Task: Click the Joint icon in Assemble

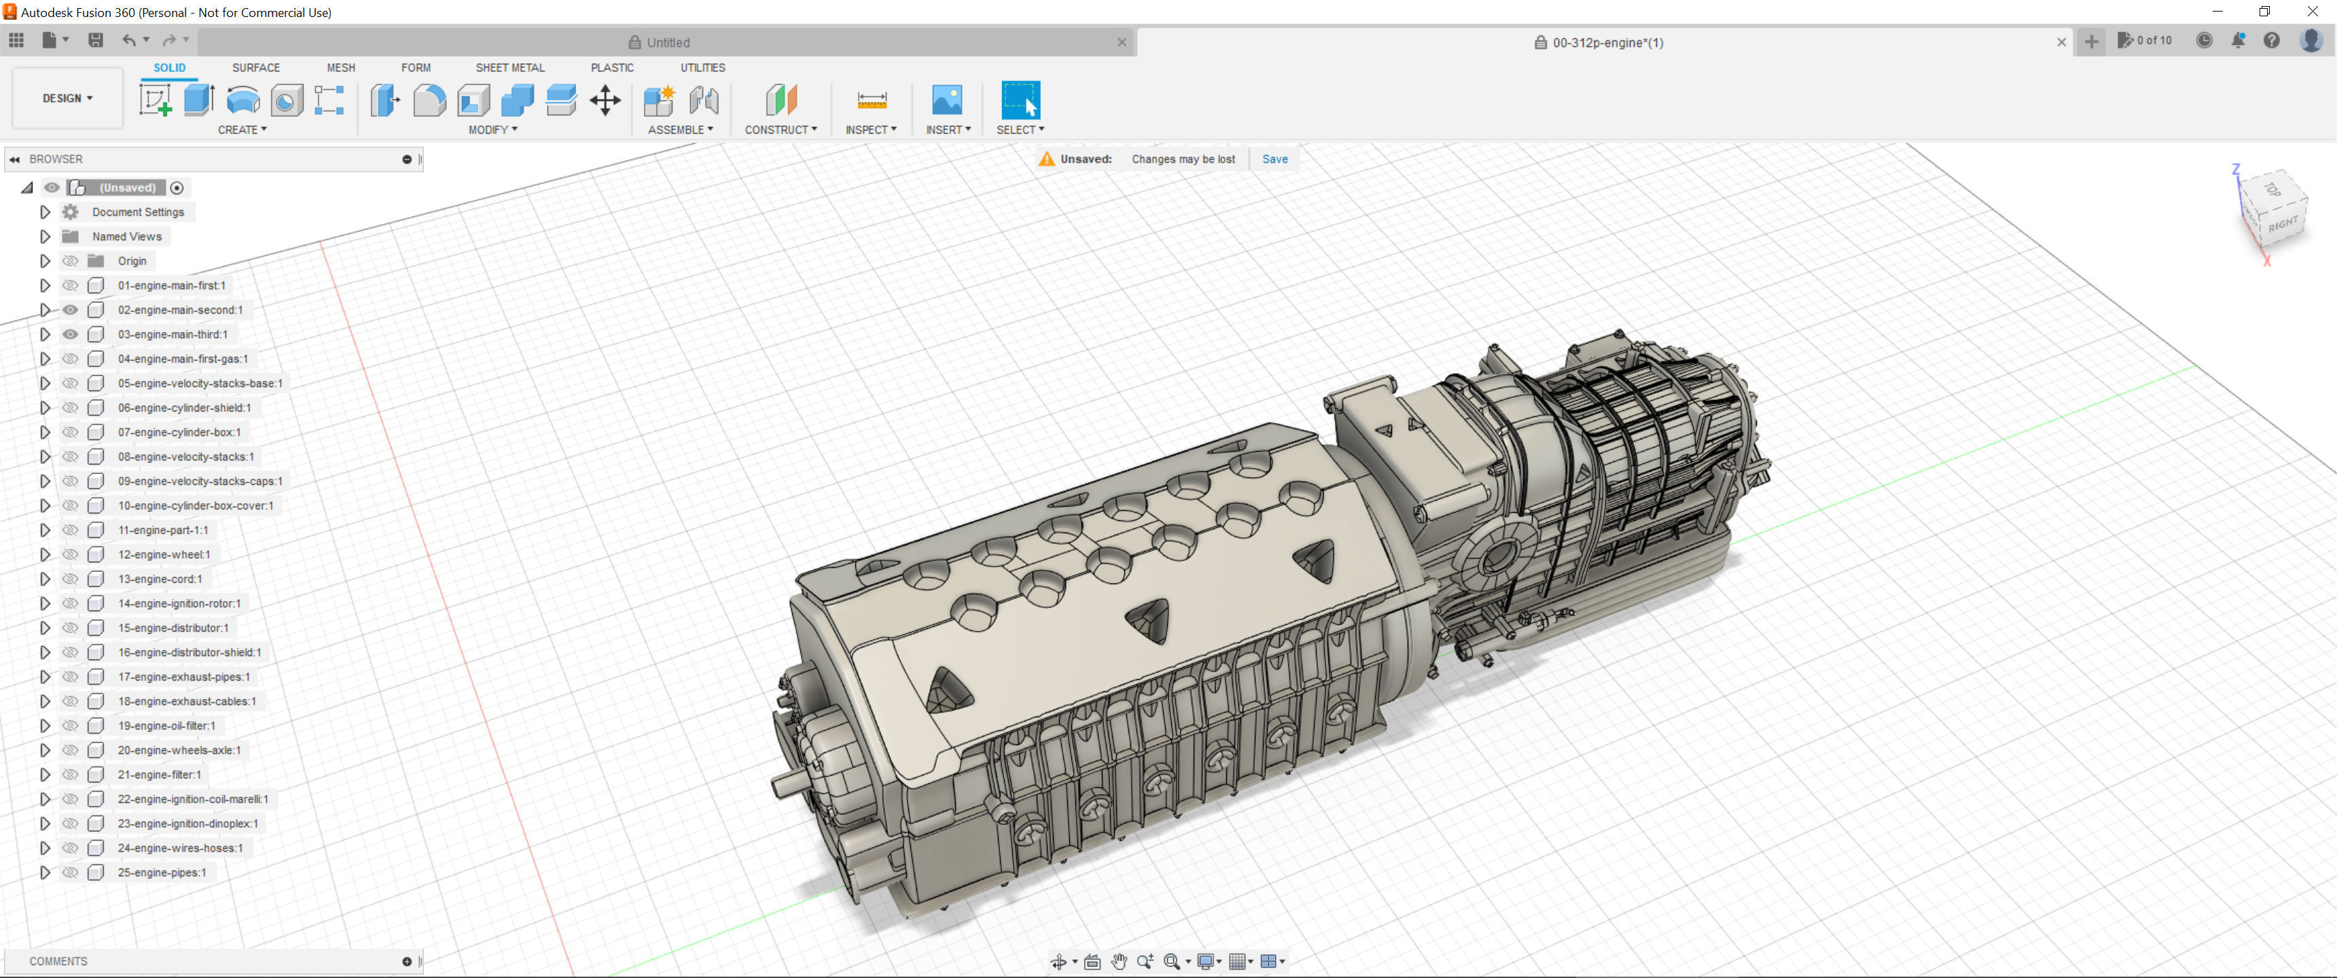Action: click(704, 100)
